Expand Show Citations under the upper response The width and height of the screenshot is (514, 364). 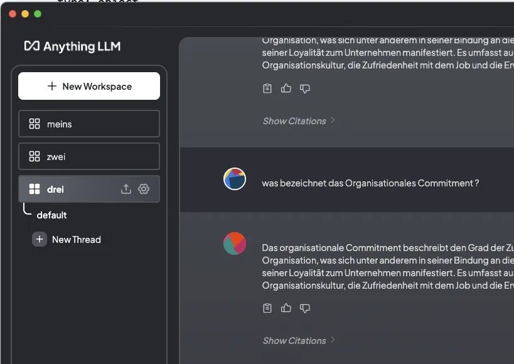coord(298,120)
